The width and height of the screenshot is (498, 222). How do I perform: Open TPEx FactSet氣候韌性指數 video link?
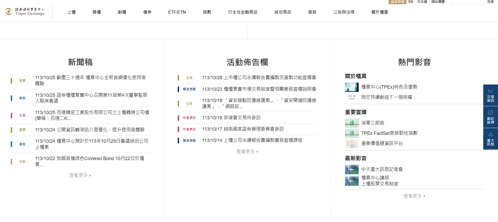[x=389, y=133]
